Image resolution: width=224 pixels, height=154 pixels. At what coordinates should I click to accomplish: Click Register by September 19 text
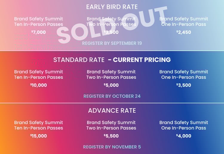pyautogui.click(x=112, y=43)
